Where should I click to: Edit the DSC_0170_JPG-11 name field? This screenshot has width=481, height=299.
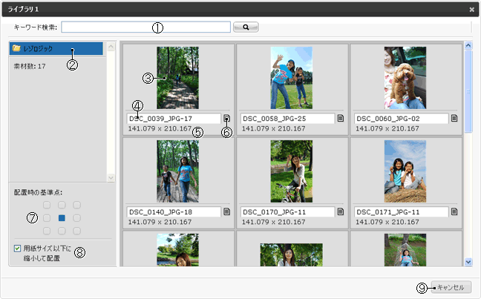287,212
